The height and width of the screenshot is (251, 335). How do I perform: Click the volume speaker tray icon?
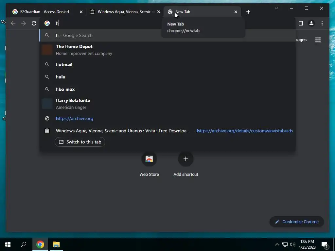292,244
